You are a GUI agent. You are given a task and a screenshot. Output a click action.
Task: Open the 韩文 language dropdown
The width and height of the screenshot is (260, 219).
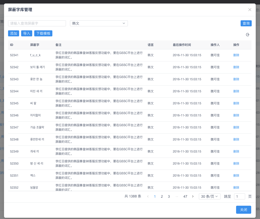click(99, 23)
